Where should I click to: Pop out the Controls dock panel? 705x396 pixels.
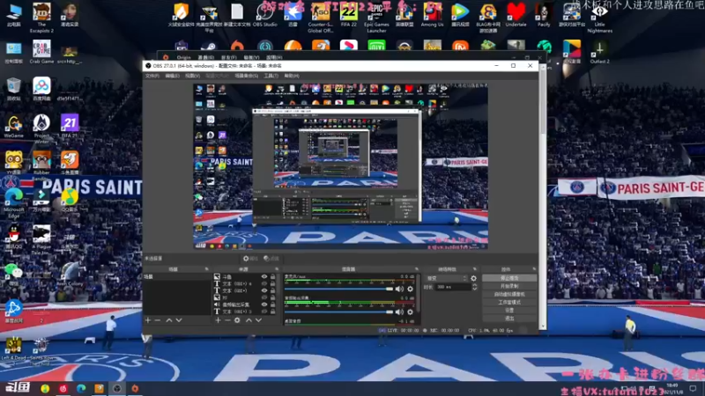pos(534,269)
